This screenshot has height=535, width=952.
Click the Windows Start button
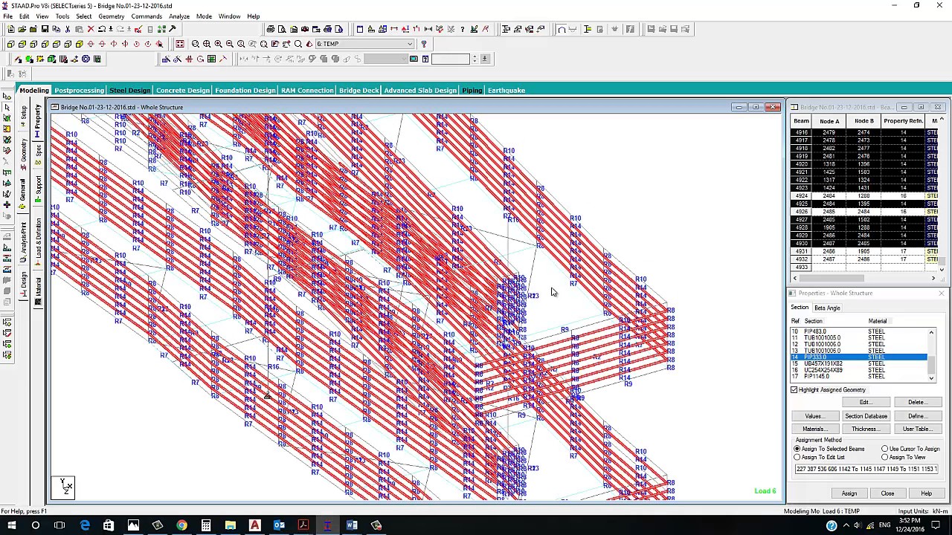click(x=11, y=525)
